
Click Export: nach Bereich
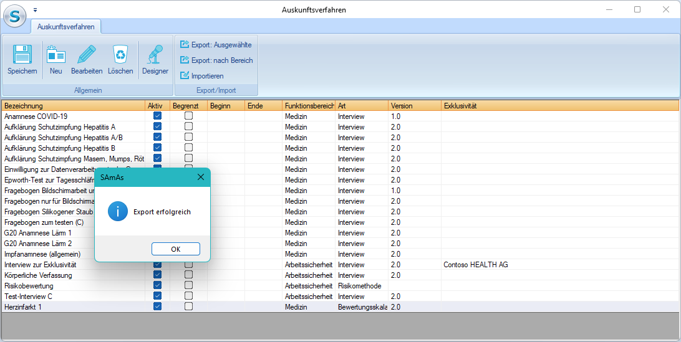click(x=221, y=60)
